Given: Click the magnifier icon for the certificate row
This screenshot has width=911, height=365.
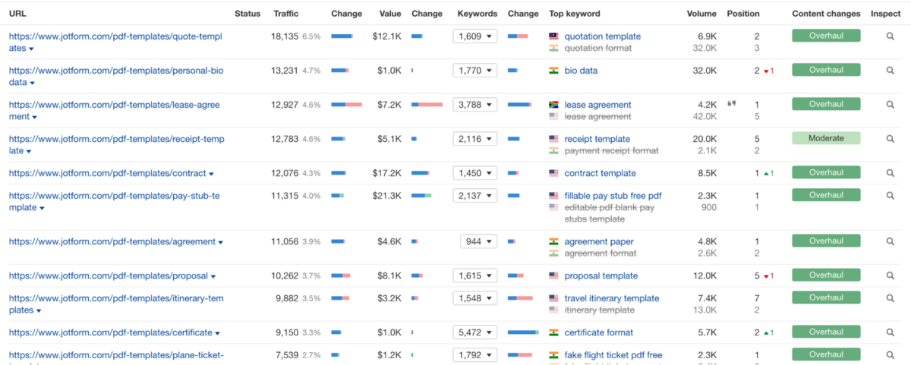Looking at the screenshot, I should (x=891, y=332).
